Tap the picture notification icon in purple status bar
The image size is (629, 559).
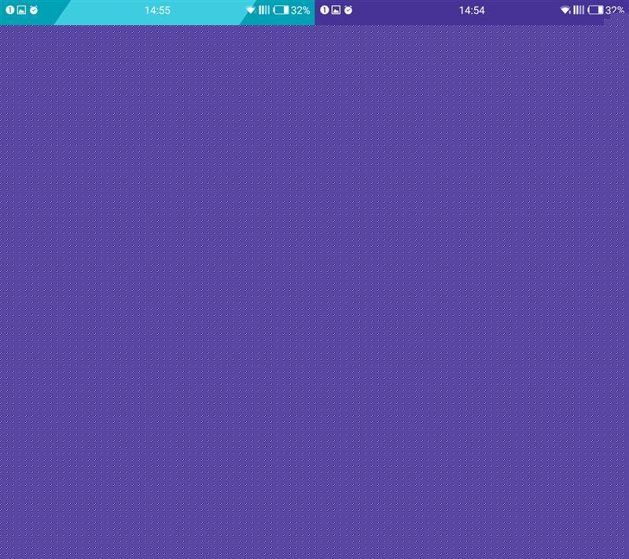337,10
